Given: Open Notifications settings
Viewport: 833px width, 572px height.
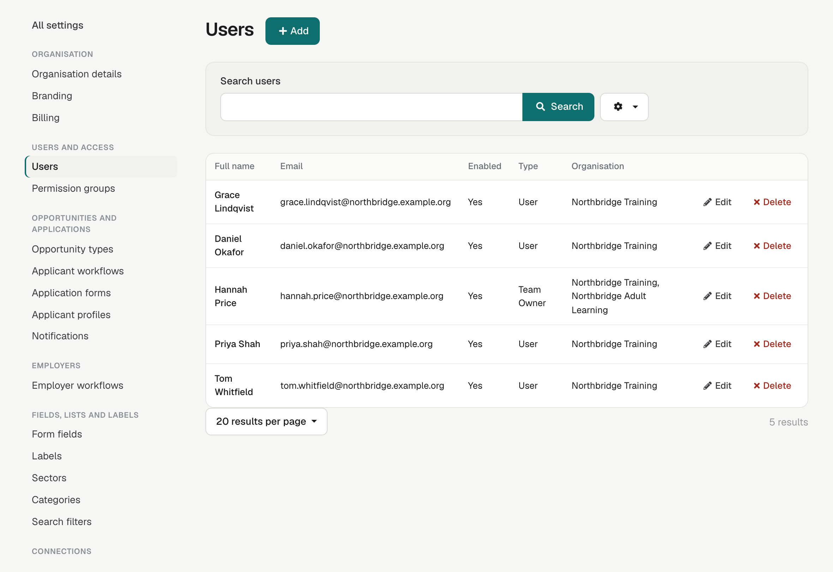Looking at the screenshot, I should 60,336.
